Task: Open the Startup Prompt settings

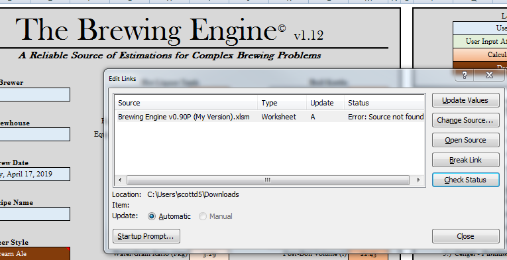Action: 146,236
